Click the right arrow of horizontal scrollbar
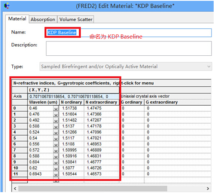 [208, 188]
